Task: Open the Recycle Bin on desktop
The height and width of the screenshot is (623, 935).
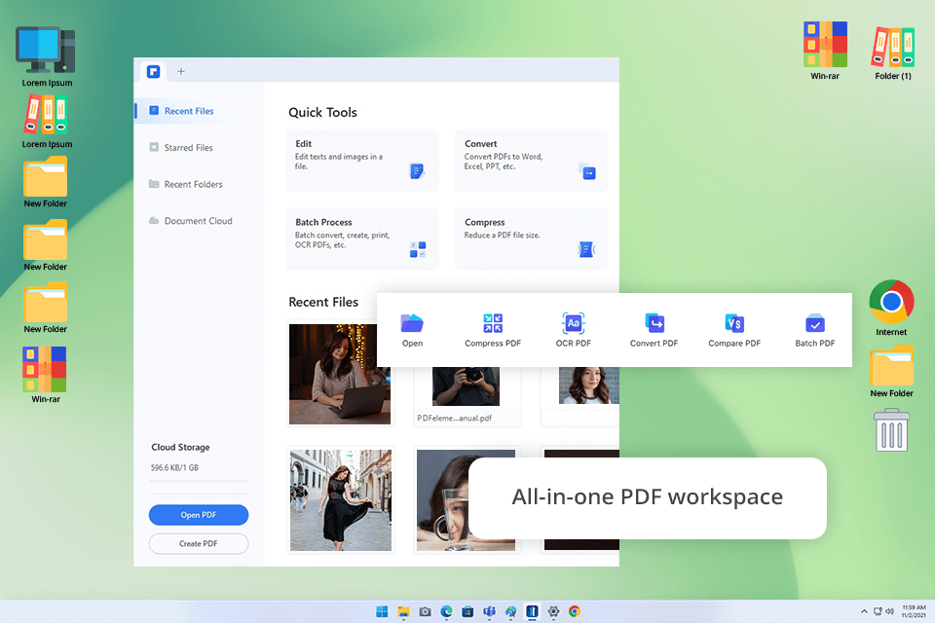Action: [x=891, y=430]
